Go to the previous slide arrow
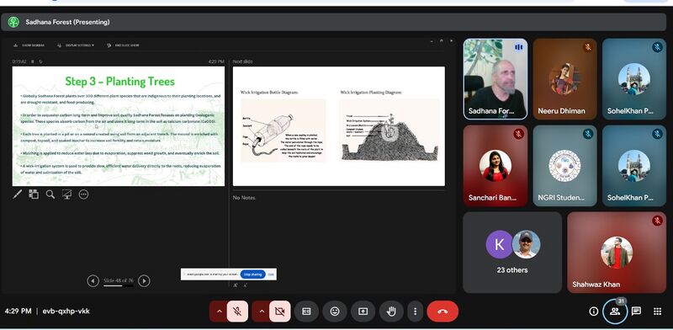Viewport: 673px width, 330px height. (93, 281)
